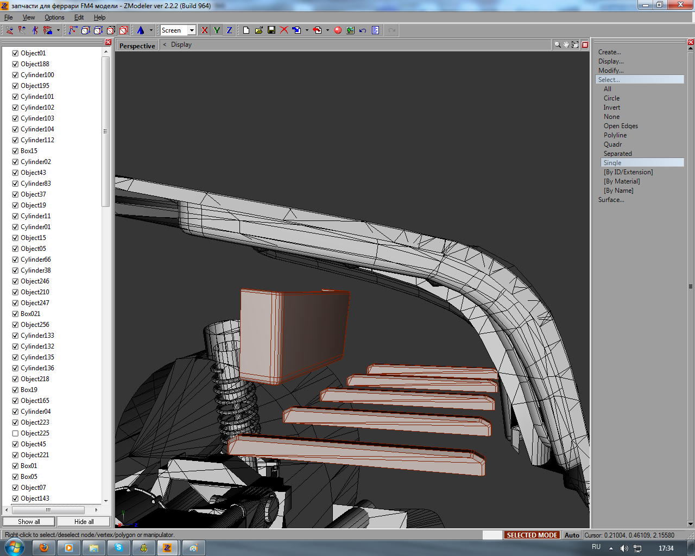
Task: Click the Save file toolbar icon
Action: tap(271, 30)
